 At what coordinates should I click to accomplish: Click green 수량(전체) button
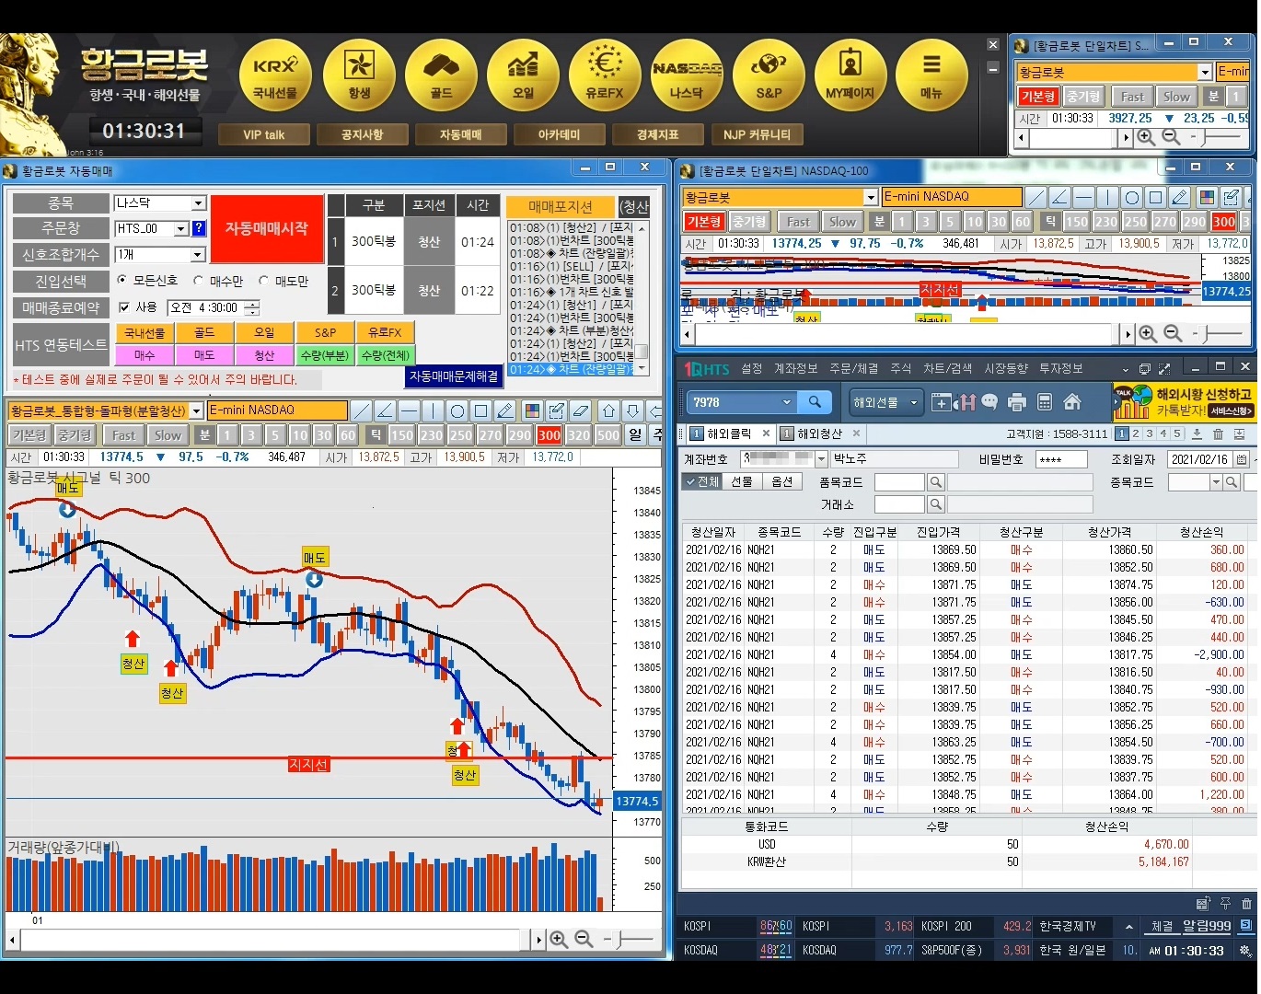pyautogui.click(x=385, y=354)
